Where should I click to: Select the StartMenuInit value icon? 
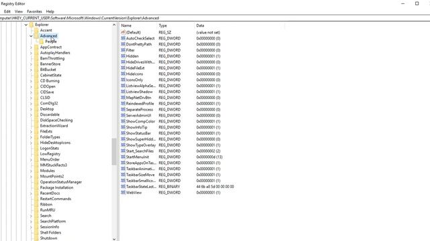click(x=123, y=157)
